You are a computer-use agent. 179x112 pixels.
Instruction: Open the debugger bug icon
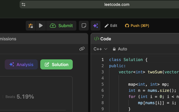(x=31, y=25)
